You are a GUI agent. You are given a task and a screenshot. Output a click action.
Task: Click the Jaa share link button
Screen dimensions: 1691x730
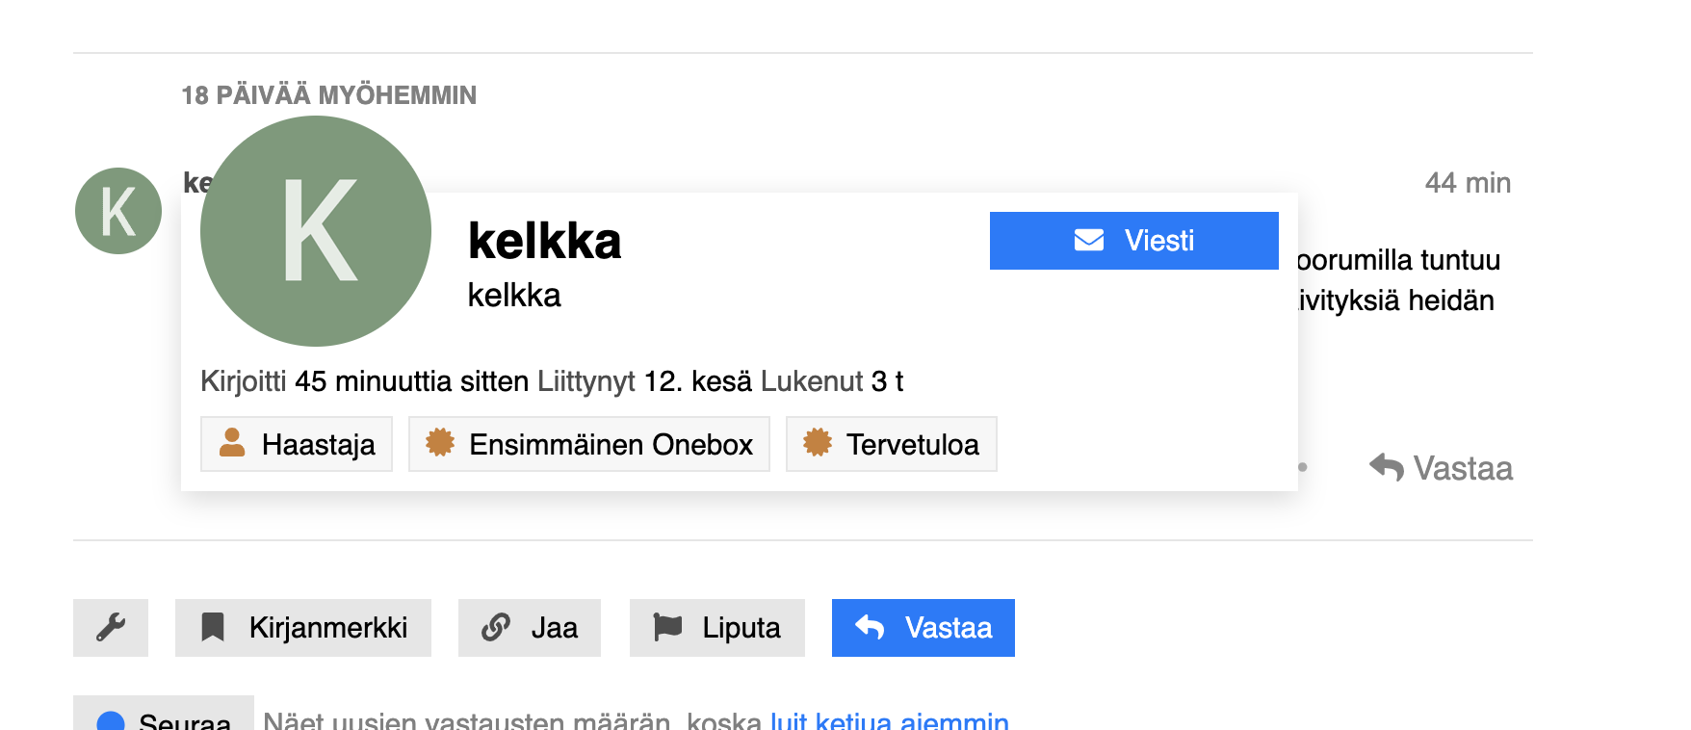(x=530, y=628)
